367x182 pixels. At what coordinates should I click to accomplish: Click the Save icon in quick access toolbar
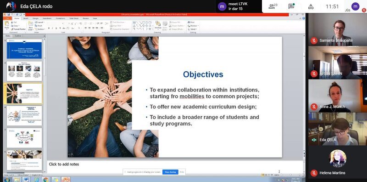pos(9,15)
